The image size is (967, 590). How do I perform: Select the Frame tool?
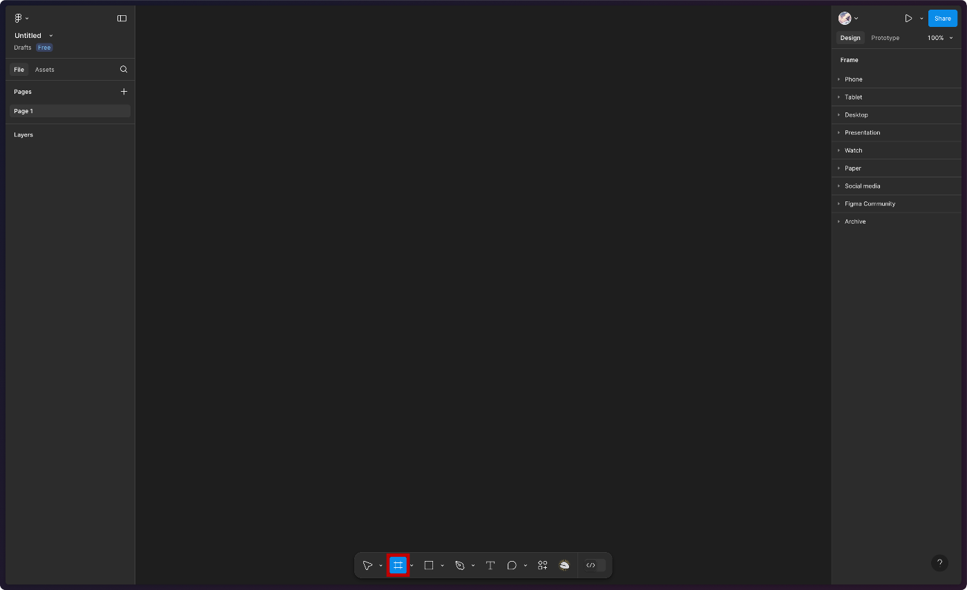tap(398, 565)
